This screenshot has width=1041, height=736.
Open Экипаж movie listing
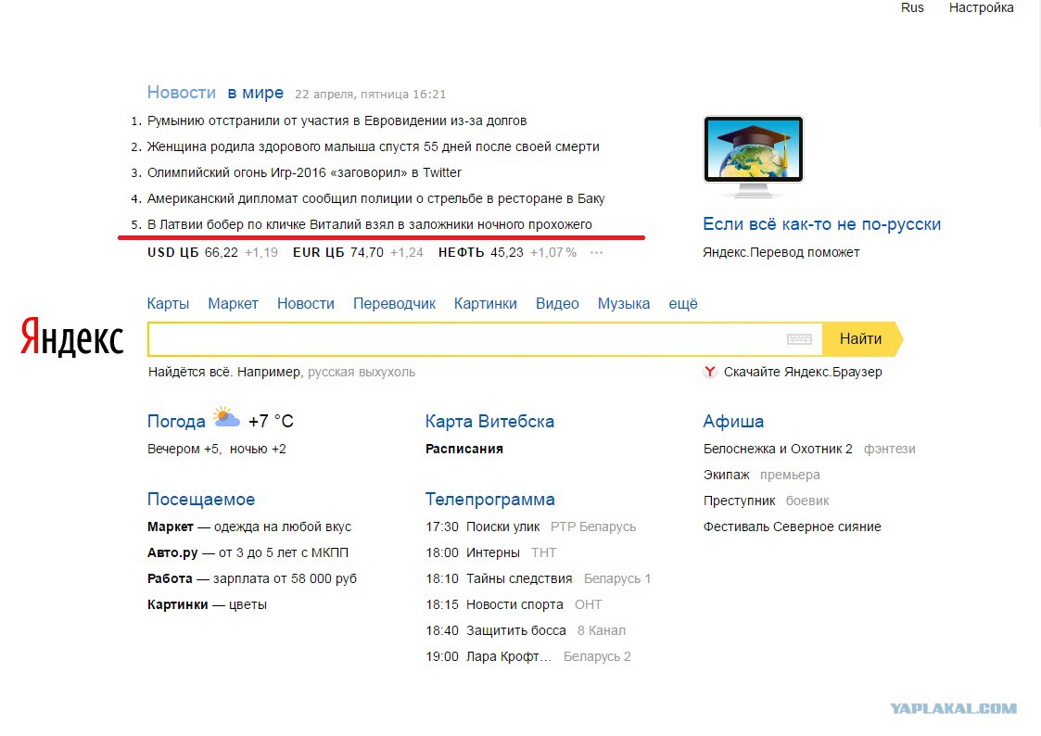(727, 476)
